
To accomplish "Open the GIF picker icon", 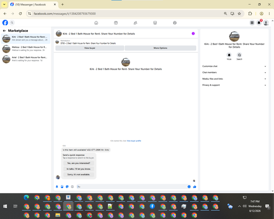I will tap(72, 187).
